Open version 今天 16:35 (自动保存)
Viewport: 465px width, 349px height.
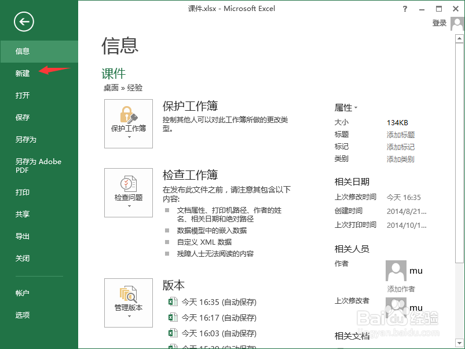219,302
